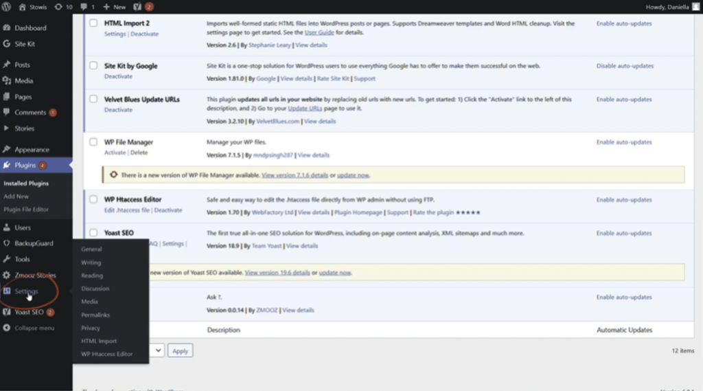Open Comments in the sidebar
This screenshot has width=703, height=391.
tap(30, 113)
